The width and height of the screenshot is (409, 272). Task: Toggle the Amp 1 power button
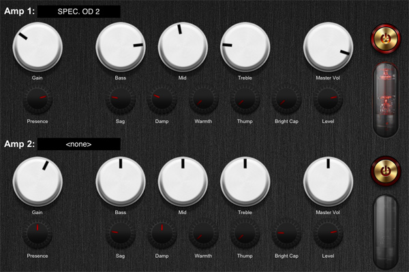[386, 39]
